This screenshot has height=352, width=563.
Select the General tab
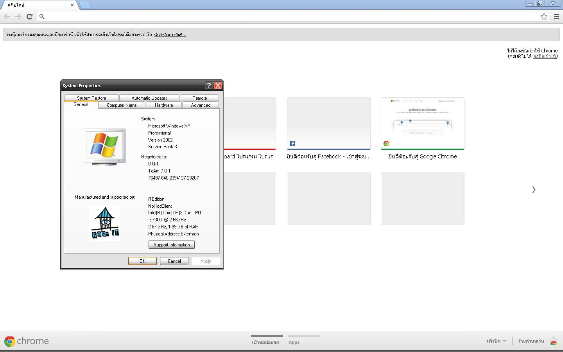coord(81,104)
